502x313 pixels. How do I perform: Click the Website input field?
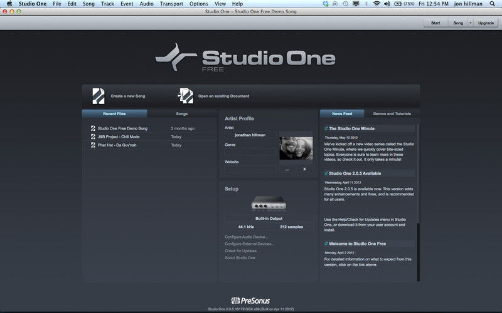click(x=250, y=169)
